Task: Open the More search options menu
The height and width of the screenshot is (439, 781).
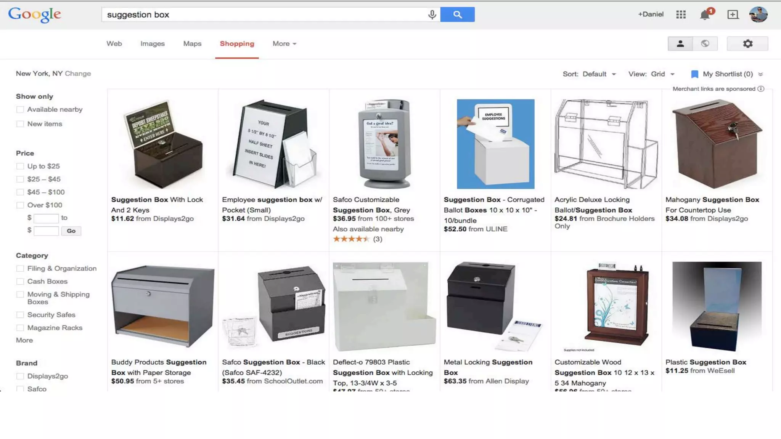Action: click(x=284, y=43)
